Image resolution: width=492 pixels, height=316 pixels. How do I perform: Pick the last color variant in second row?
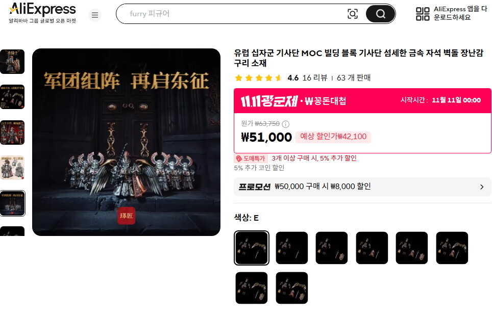[x=292, y=288]
